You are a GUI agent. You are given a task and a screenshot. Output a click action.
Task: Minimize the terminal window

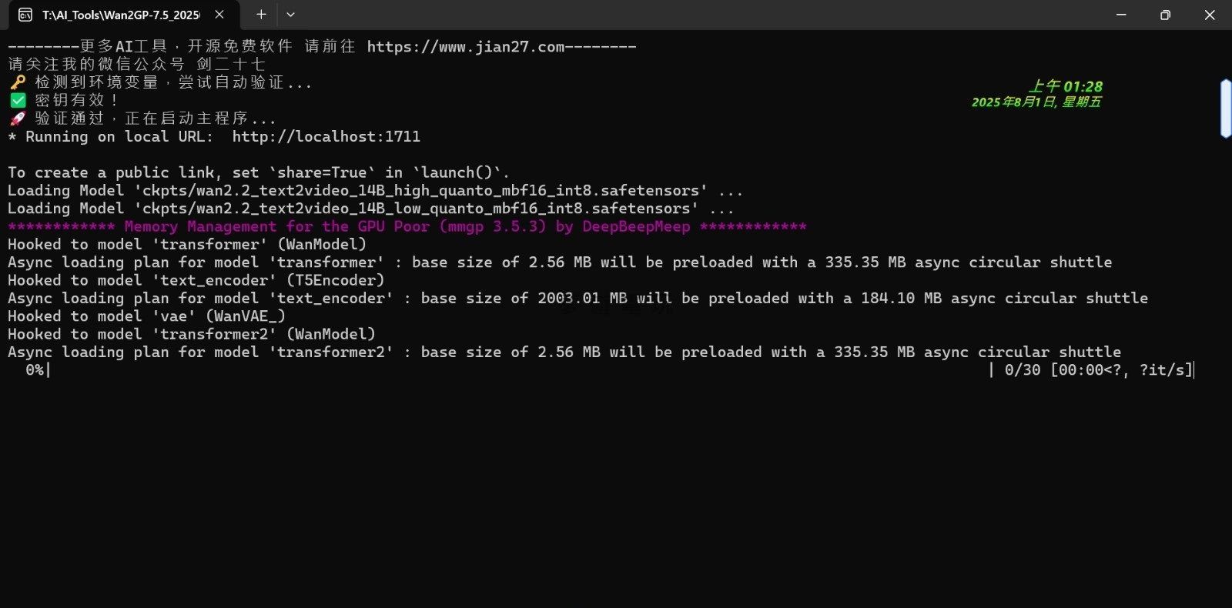pos(1121,15)
